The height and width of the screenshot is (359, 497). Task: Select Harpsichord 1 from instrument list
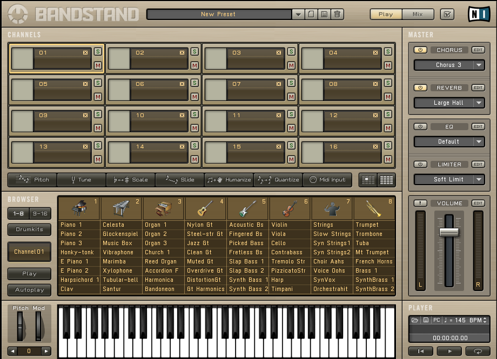(x=79, y=280)
